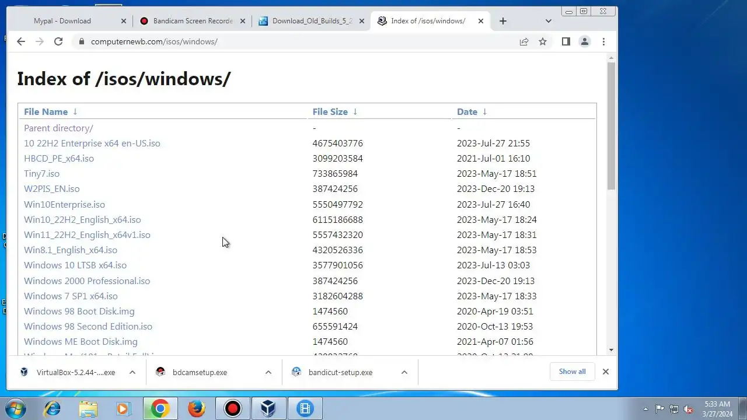Viewport: 747px width, 420px height.
Task: Open a new tab with plus
Action: [x=503, y=21]
